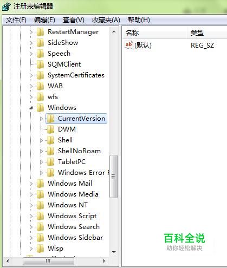Image resolution: width=227 pixels, height=268 pixels.
Task: Expand the Speech key
Action: [x=31, y=54]
